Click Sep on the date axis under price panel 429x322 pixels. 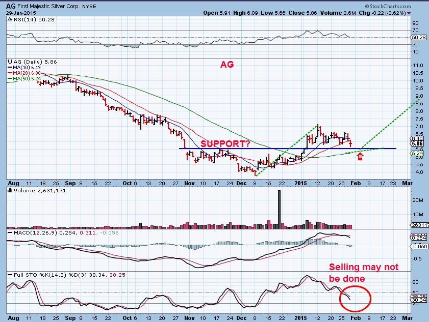click(70, 183)
